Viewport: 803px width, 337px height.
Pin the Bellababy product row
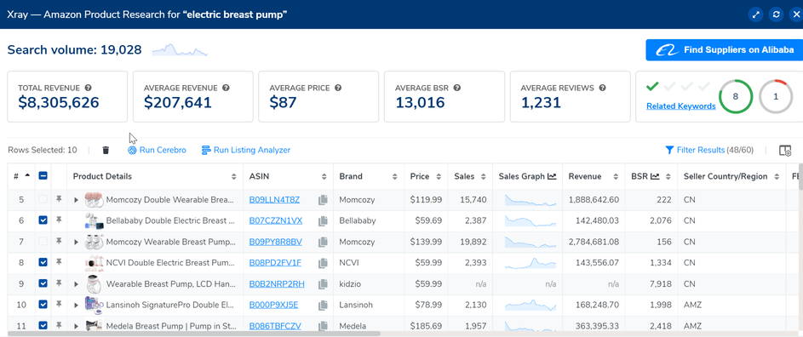pyautogui.click(x=59, y=220)
